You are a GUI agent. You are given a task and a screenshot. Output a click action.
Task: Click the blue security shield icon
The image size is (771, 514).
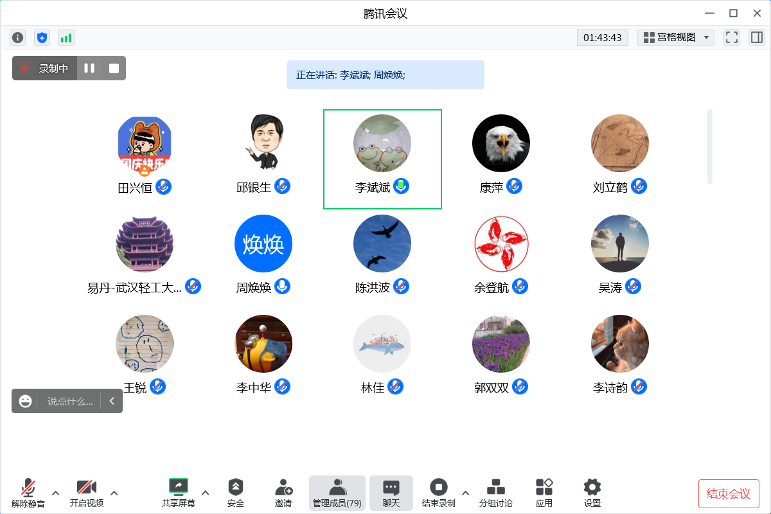tap(42, 38)
